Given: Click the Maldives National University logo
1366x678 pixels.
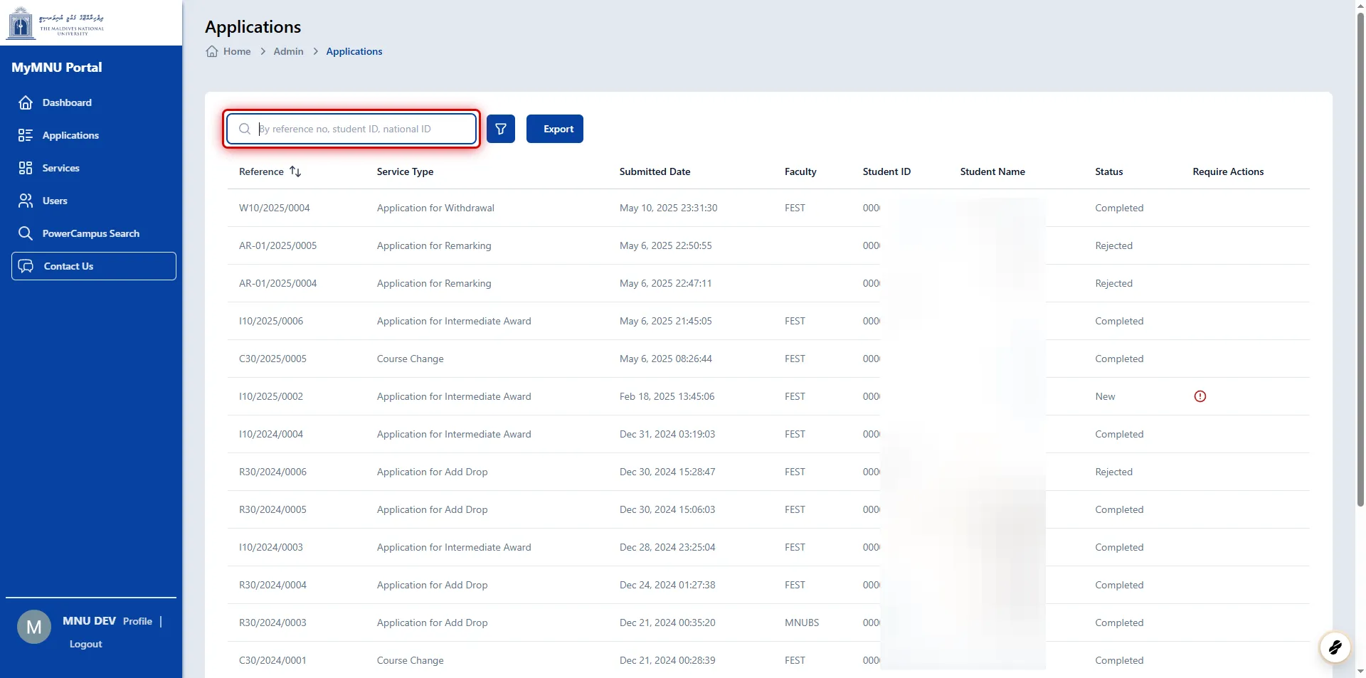Looking at the screenshot, I should (x=55, y=23).
